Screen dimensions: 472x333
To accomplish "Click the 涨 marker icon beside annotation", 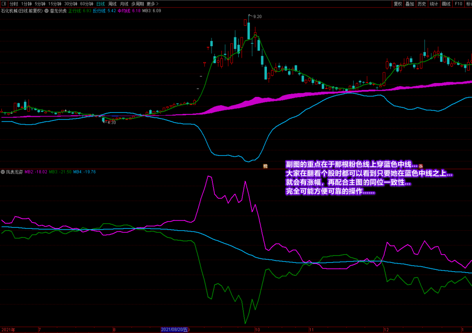I will click(421, 166).
